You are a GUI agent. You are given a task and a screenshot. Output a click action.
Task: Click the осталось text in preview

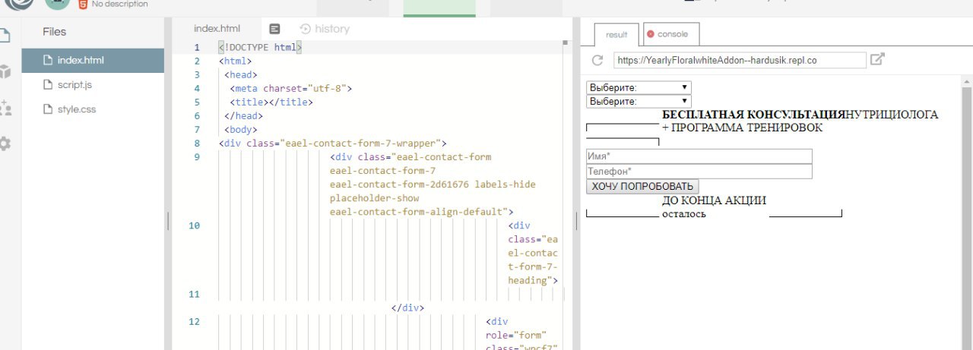tap(684, 213)
